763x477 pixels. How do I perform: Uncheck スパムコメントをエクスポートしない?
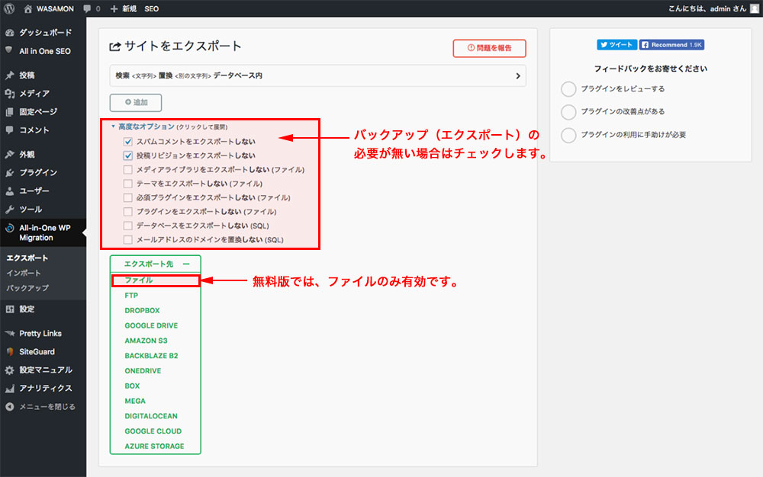[x=128, y=142]
